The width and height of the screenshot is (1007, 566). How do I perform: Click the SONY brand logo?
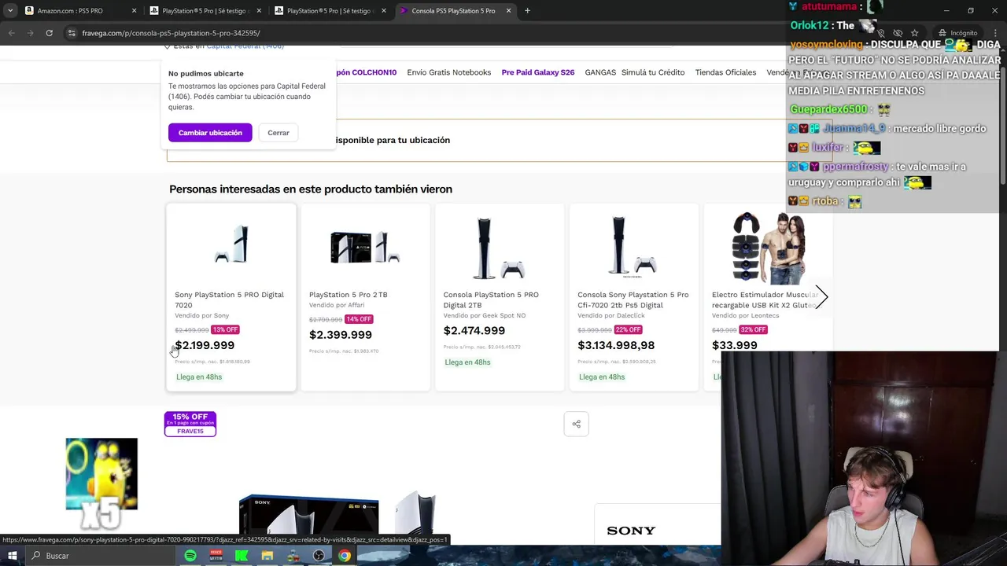(x=631, y=531)
